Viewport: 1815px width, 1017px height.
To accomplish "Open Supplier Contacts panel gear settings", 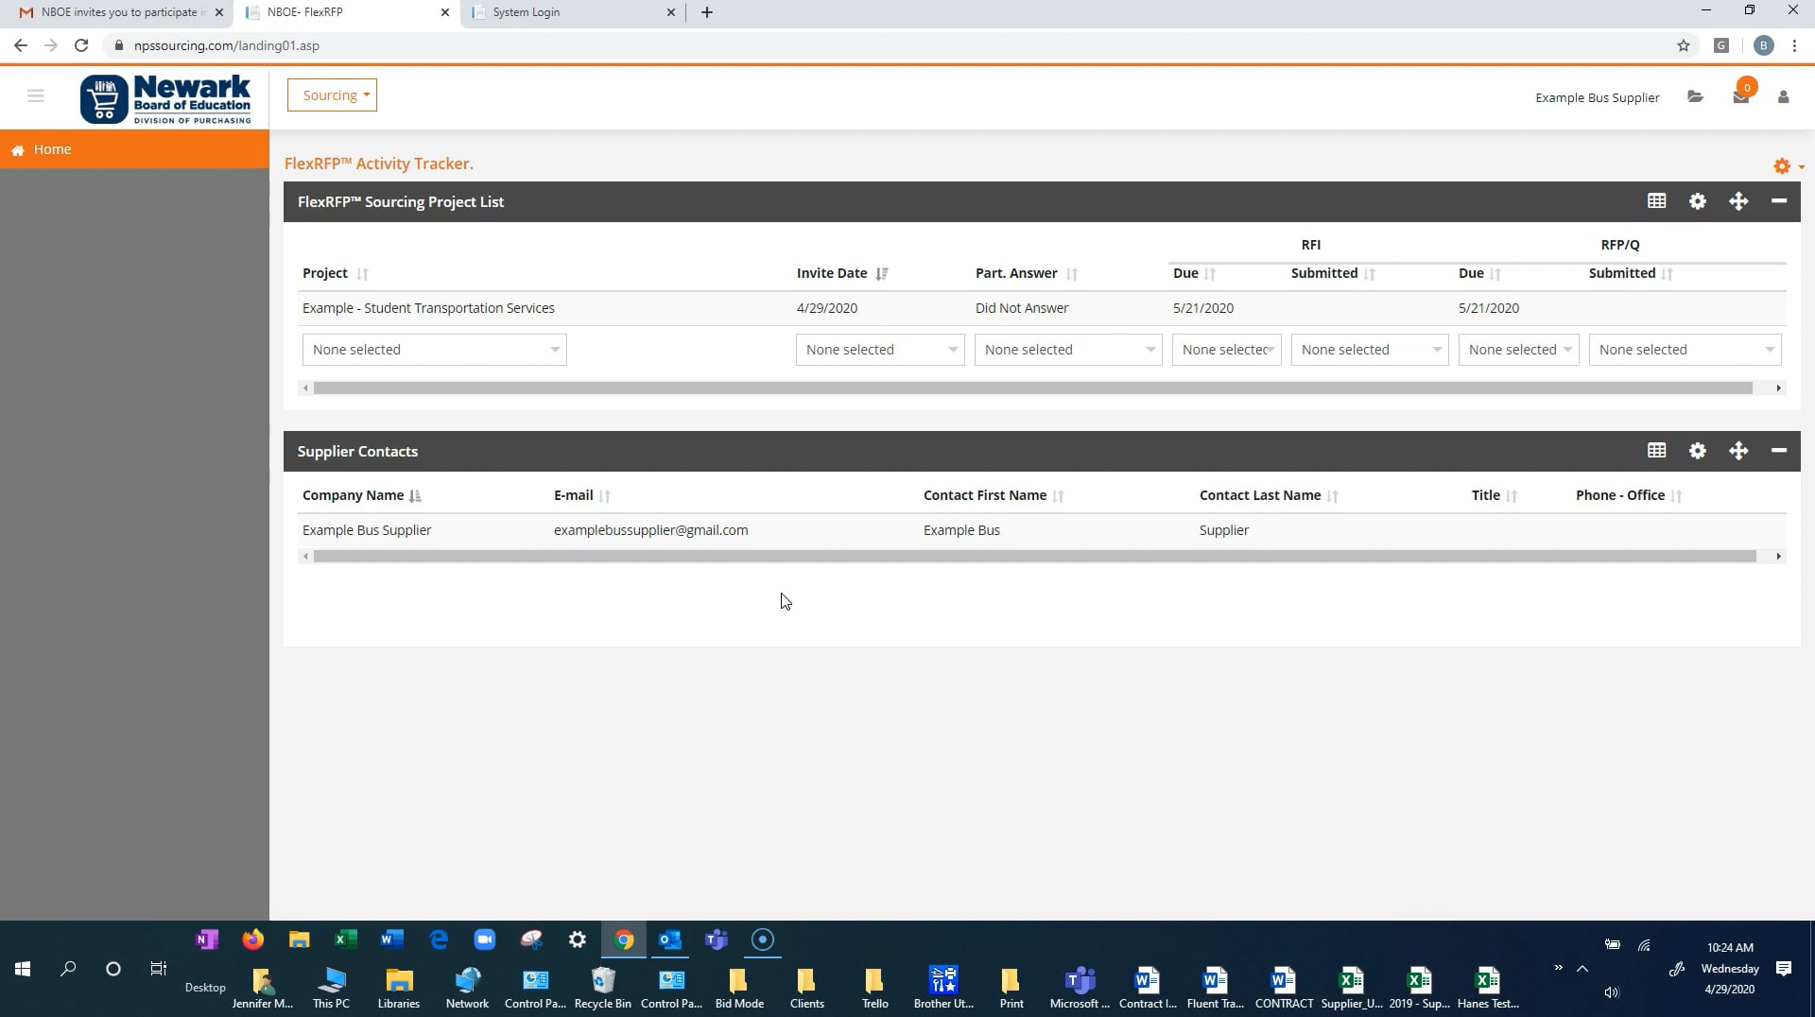I will pyautogui.click(x=1698, y=452).
